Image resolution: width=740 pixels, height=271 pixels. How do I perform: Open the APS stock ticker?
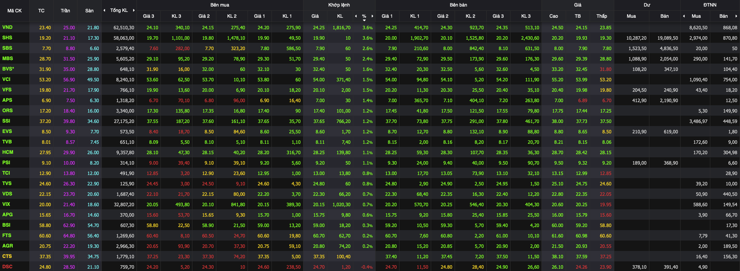point(7,100)
